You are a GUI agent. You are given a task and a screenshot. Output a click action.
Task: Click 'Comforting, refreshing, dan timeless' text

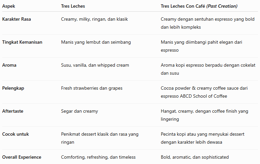pyautogui.click(x=98, y=157)
